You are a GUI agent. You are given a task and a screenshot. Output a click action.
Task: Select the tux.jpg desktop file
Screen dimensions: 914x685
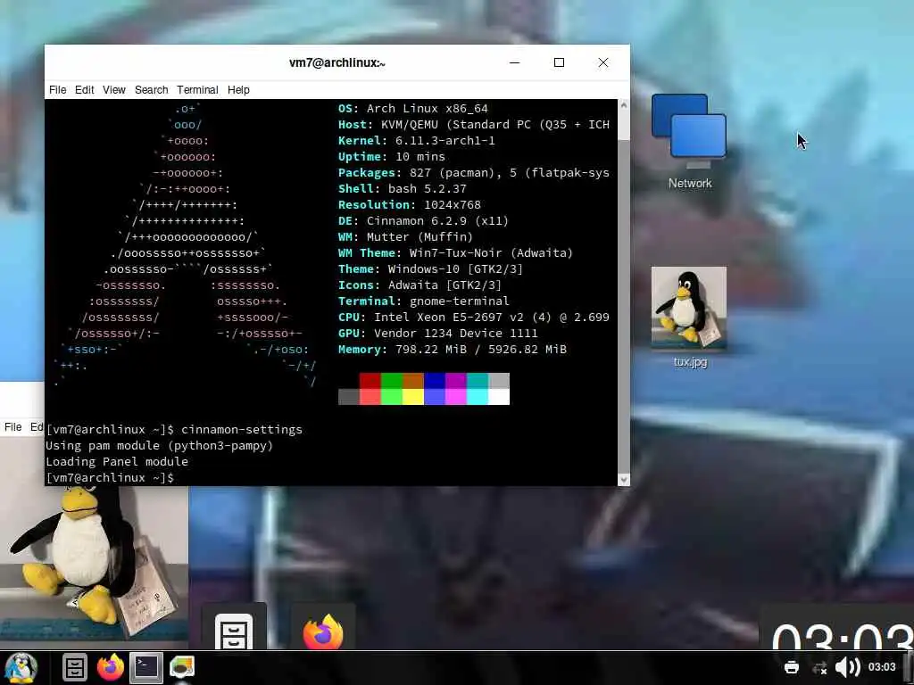click(690, 318)
